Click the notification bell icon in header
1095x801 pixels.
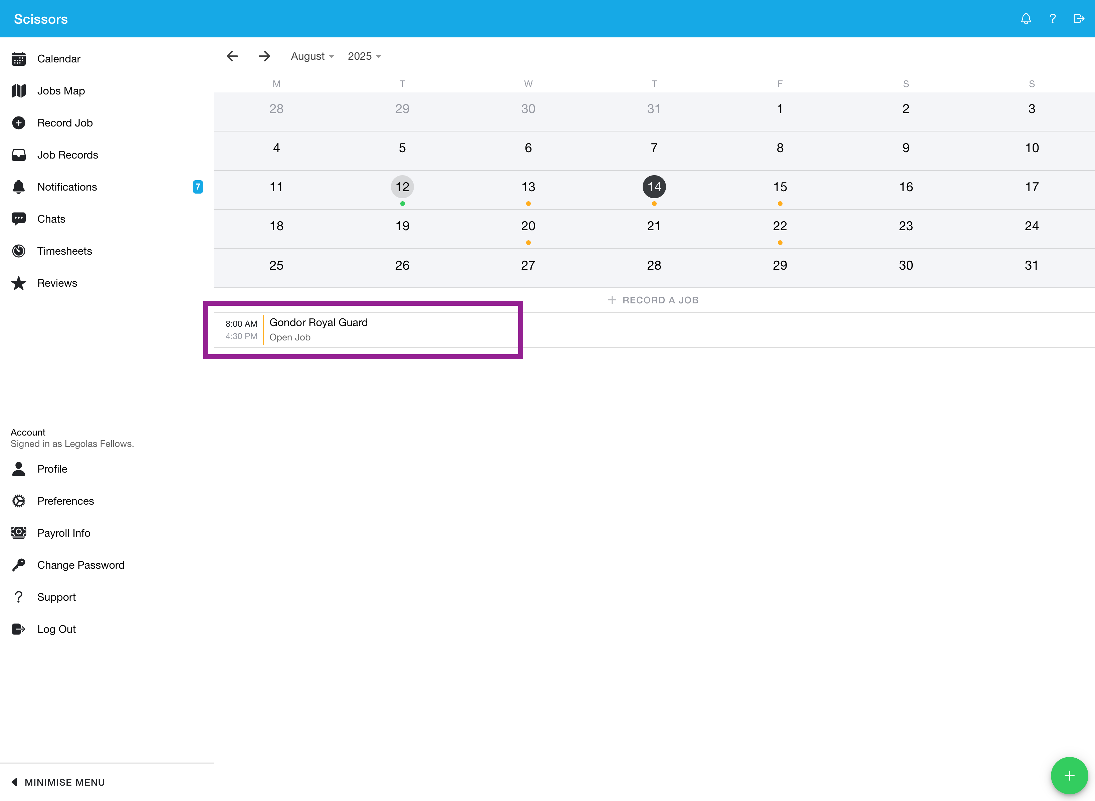pyautogui.click(x=1026, y=19)
